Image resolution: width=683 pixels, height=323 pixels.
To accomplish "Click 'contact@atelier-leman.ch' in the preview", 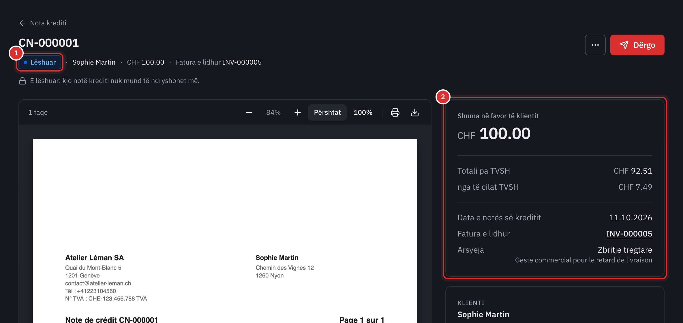I will point(98,283).
